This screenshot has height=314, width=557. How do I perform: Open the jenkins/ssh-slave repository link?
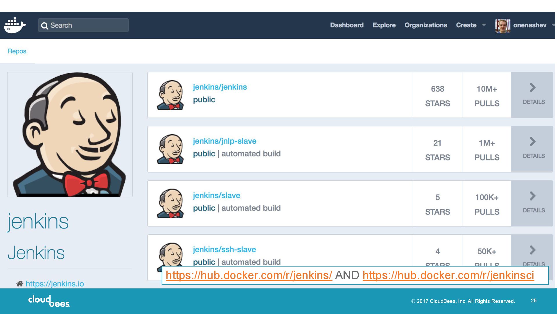[224, 249]
